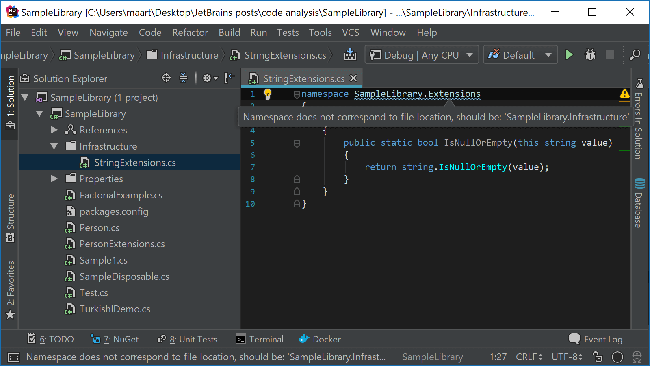Open the 8: Unit Tests tool window
This screenshot has height=366, width=650.
click(187, 339)
